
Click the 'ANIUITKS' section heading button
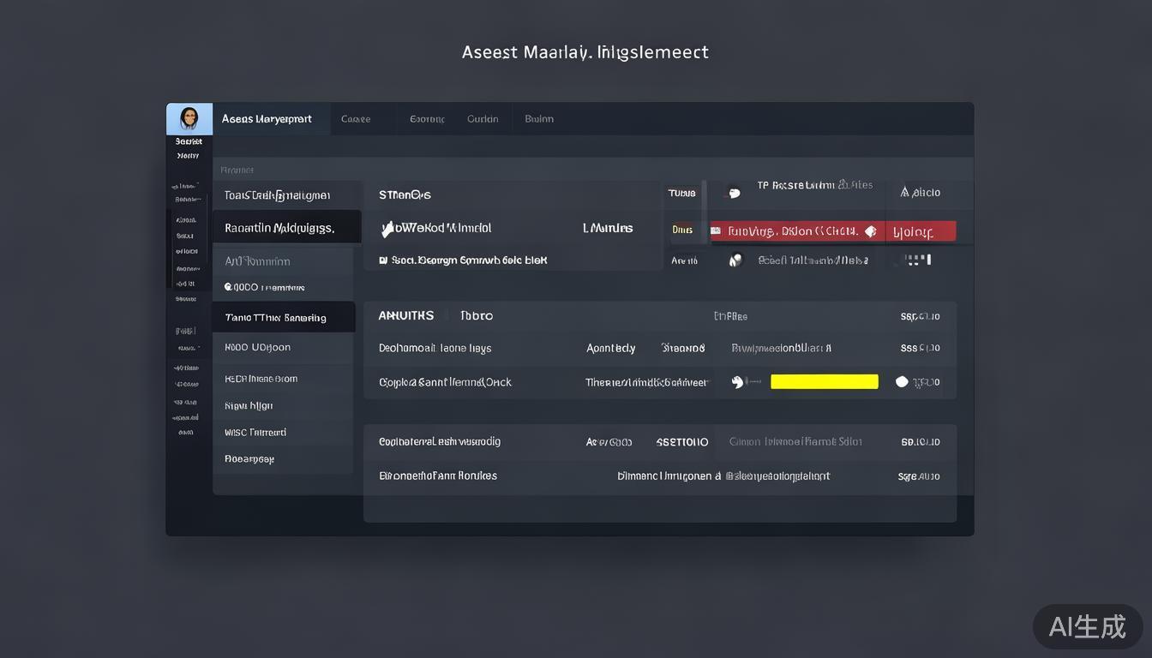(405, 315)
